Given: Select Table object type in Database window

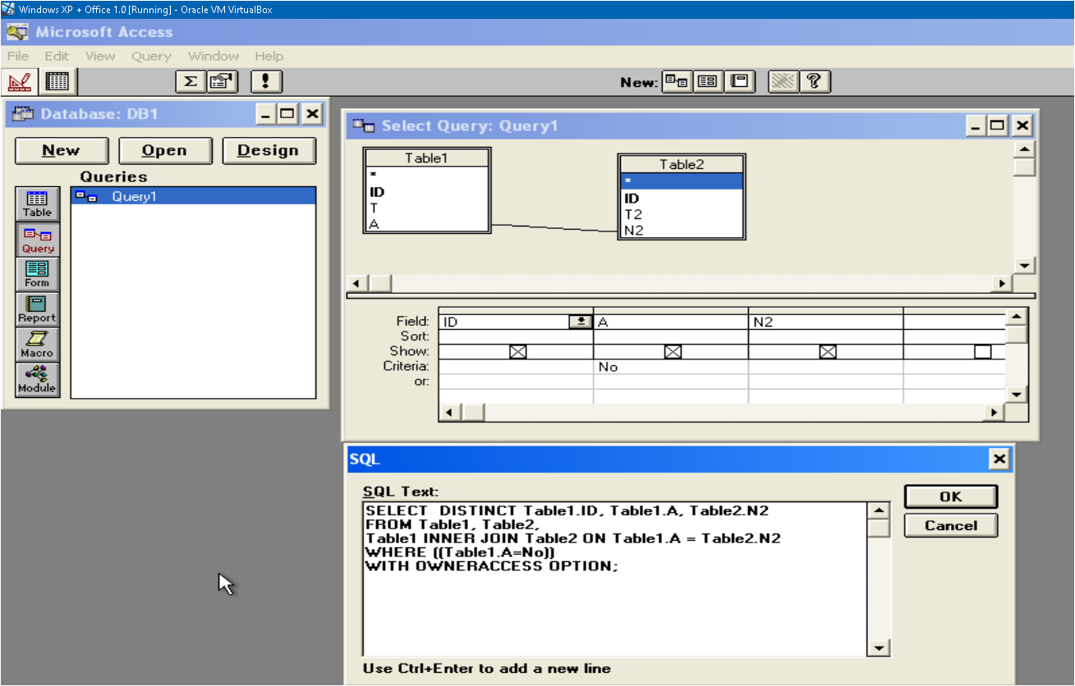Looking at the screenshot, I should 37,204.
